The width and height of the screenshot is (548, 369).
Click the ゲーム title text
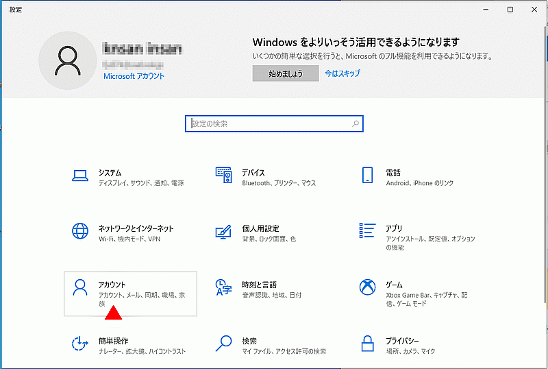395,285
